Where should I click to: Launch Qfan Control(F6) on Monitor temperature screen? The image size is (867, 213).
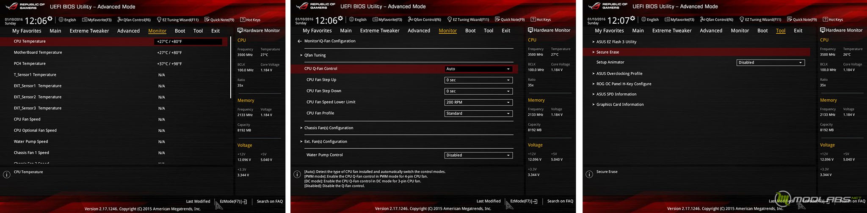tap(134, 19)
